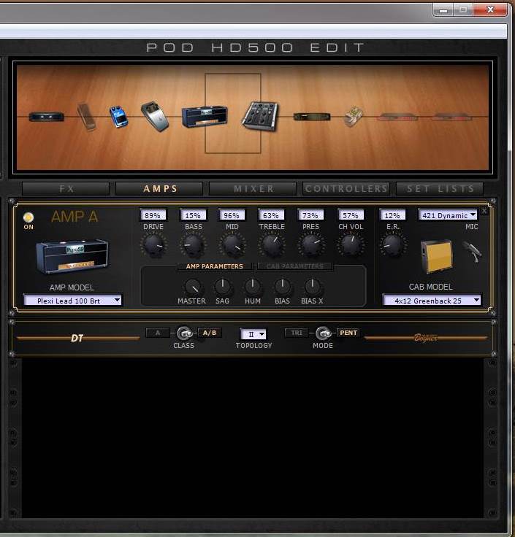The image size is (515, 537).
Task: Click the Mid 96% value field
Action: point(232,215)
